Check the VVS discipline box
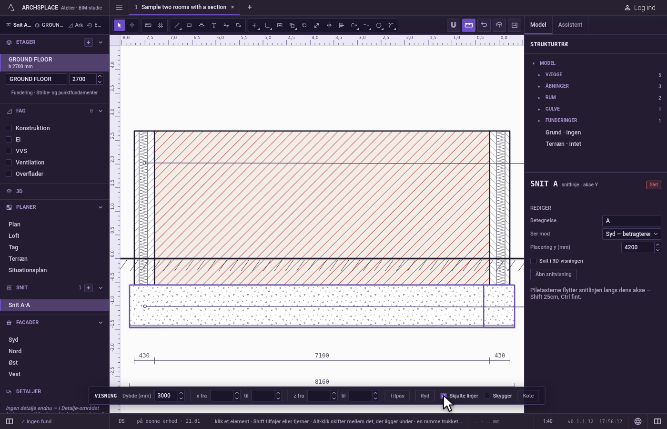 9,151
